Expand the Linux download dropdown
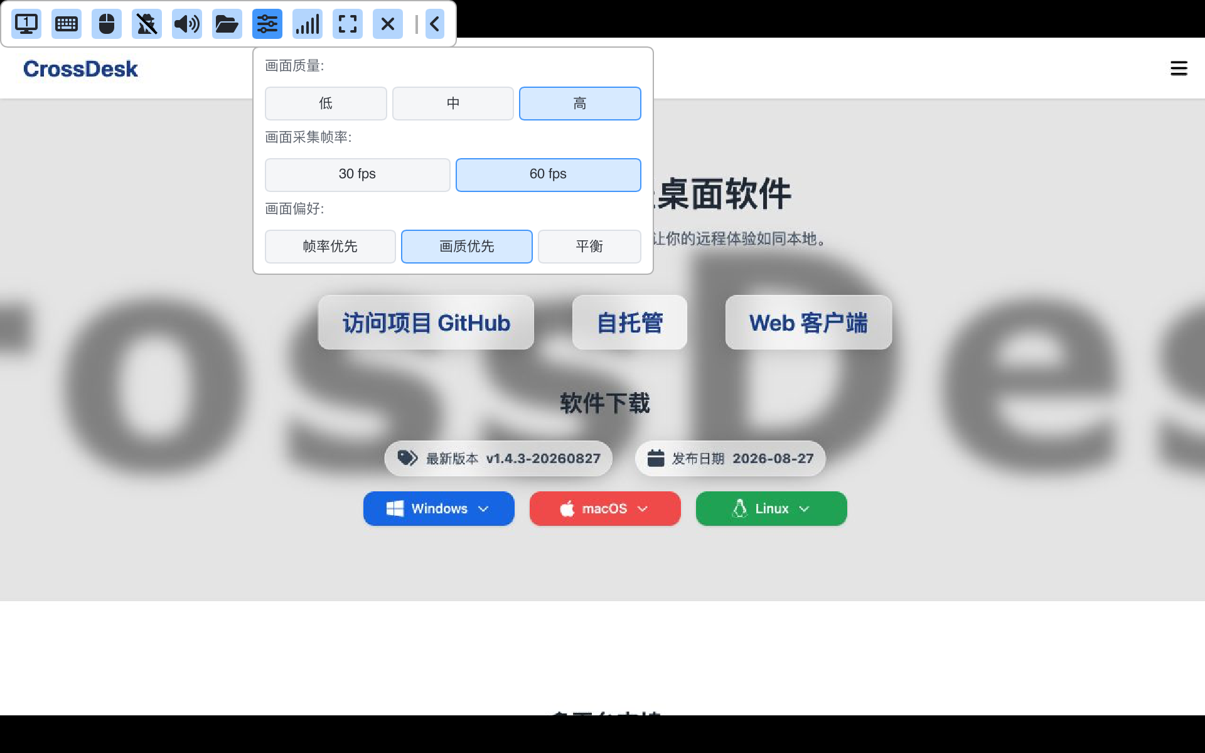Screen dimensions: 1205x753 [771, 509]
